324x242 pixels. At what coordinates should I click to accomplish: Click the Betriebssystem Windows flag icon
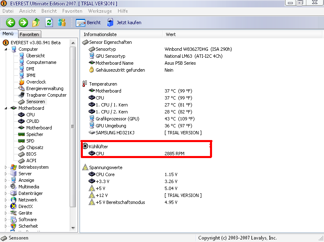point(14,167)
